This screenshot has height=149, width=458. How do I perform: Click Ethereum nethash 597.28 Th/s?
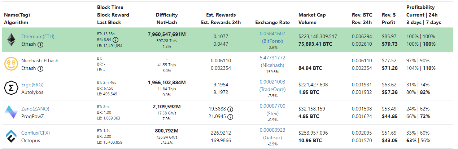tap(167, 40)
